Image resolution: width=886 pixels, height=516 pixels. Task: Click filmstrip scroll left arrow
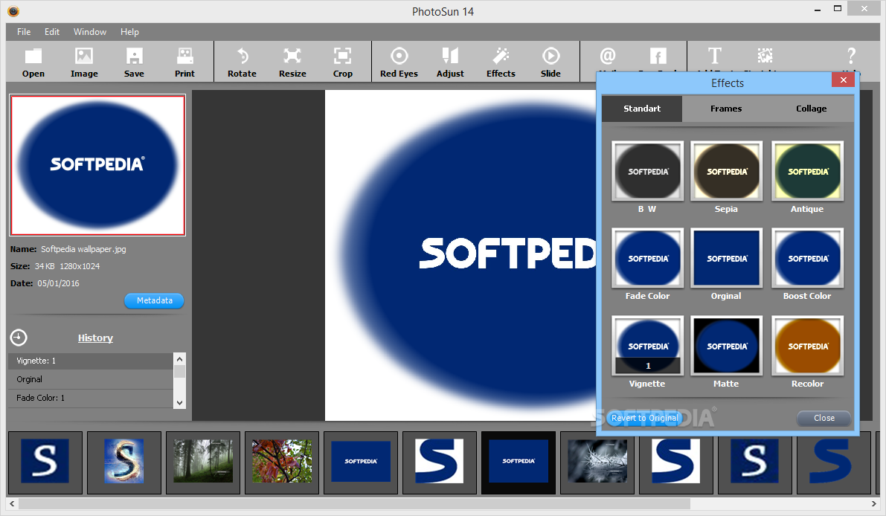(x=12, y=503)
